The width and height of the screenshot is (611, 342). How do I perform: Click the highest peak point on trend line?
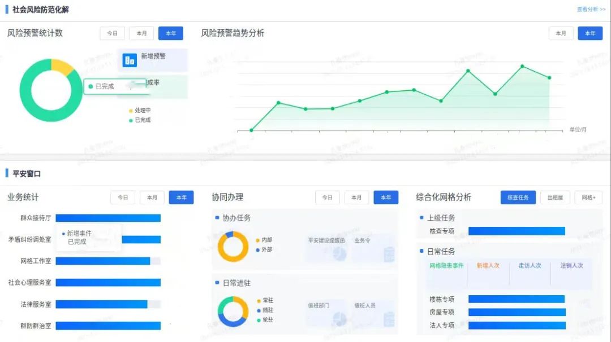tap(522, 66)
